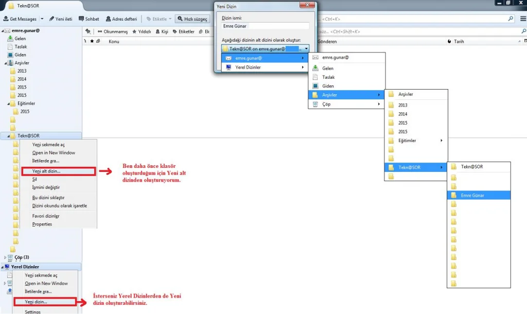The width and height of the screenshot is (527, 314).
Task: Click the Dizin ismi text field
Action: click(265, 25)
